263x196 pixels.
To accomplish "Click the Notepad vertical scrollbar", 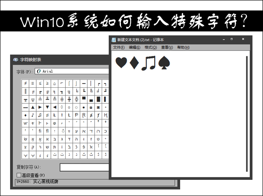I will [247, 114].
